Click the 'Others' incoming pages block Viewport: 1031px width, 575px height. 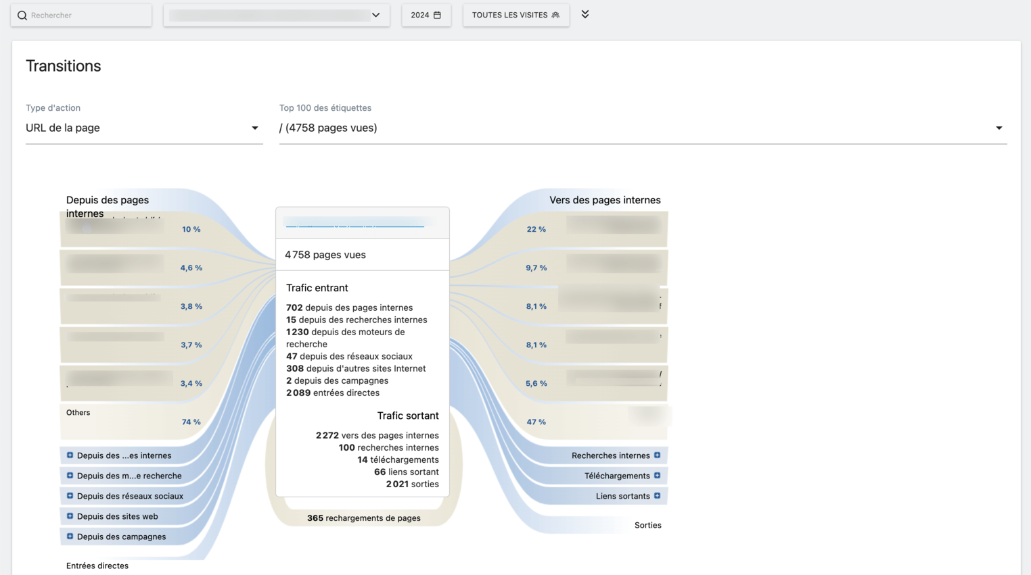(129, 422)
